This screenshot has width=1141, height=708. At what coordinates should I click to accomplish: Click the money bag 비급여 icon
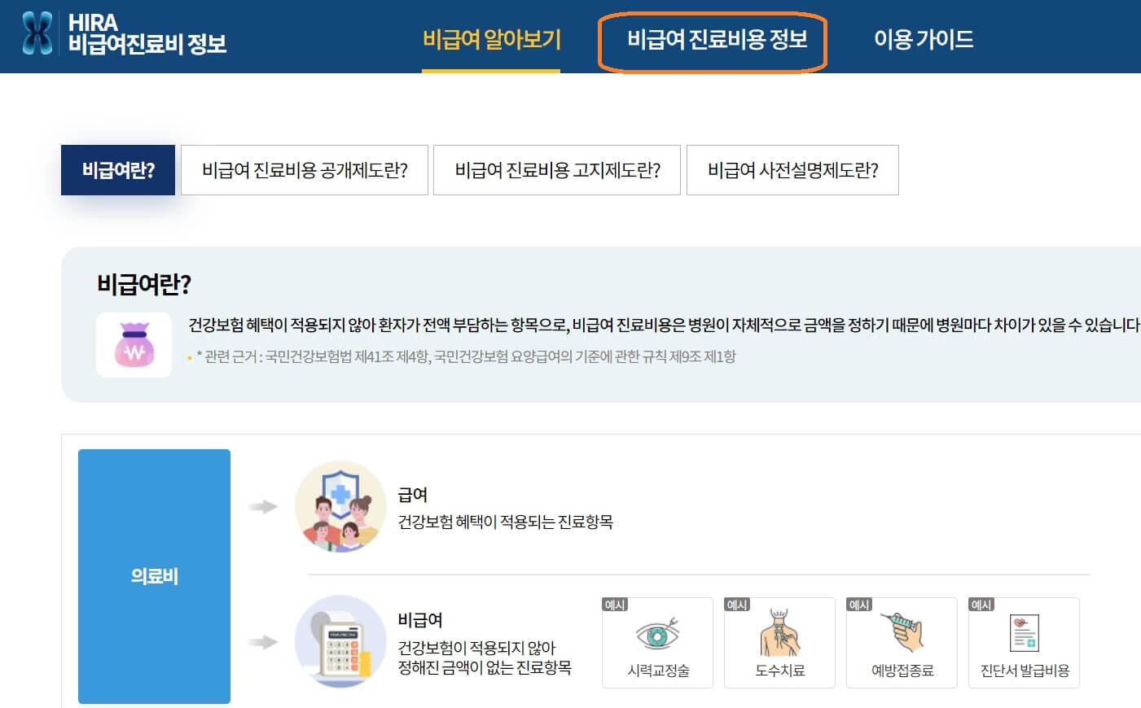(x=133, y=345)
